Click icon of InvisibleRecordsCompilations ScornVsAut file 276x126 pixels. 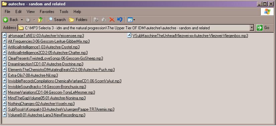pyautogui.click(x=5, y=81)
